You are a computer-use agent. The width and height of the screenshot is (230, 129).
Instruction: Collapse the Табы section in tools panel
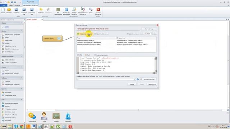22,100
